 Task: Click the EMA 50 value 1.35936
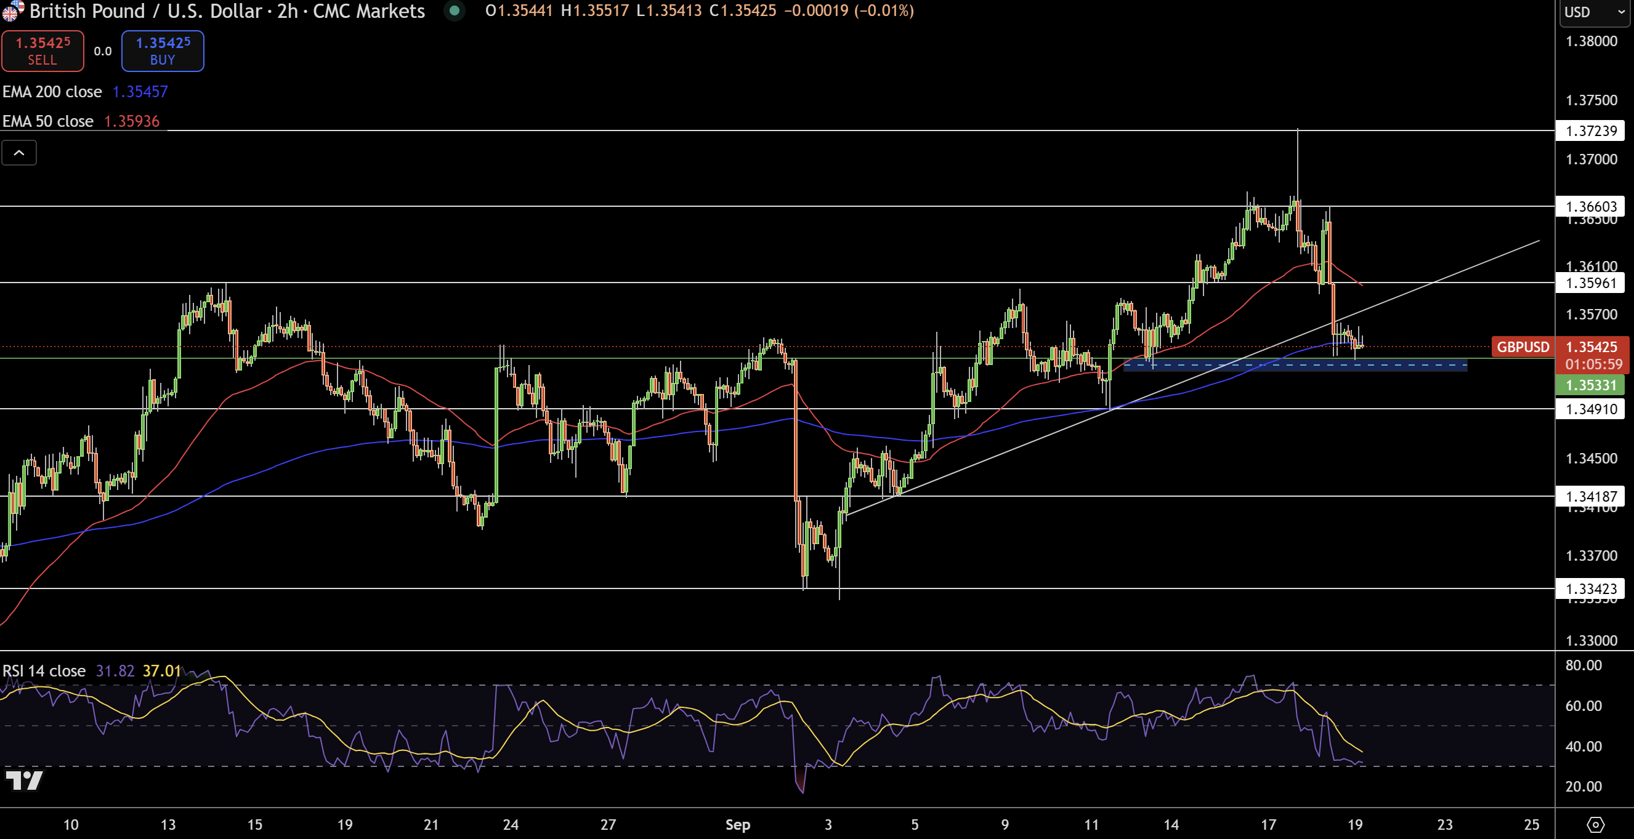click(132, 121)
